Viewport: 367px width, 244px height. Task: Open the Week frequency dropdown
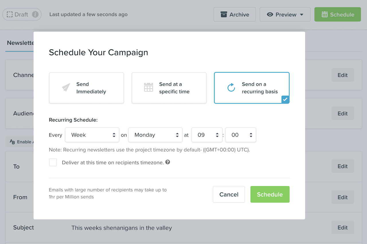[92, 135]
